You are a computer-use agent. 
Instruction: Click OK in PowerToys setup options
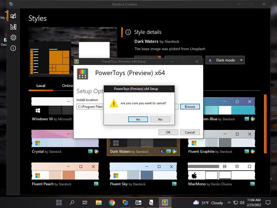pyautogui.click(x=168, y=132)
